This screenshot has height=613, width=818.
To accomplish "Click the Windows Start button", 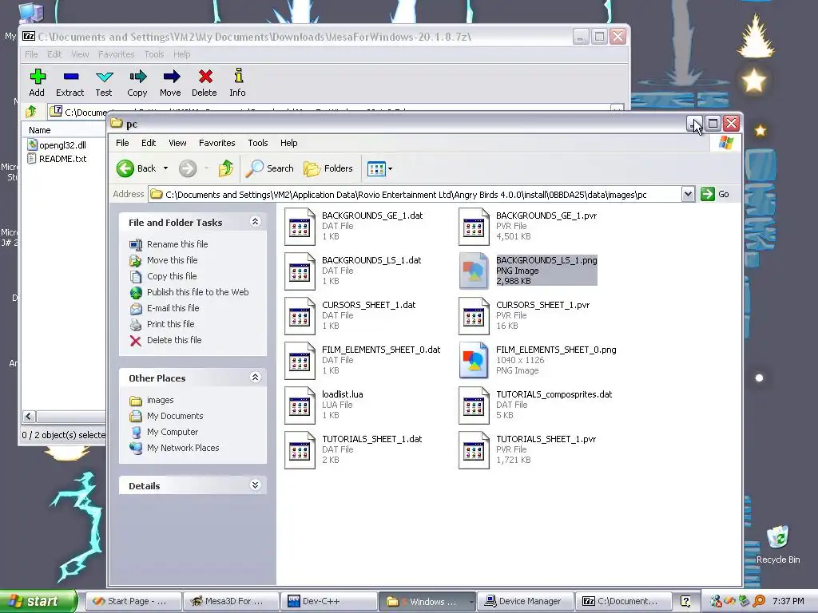I will pos(38,601).
